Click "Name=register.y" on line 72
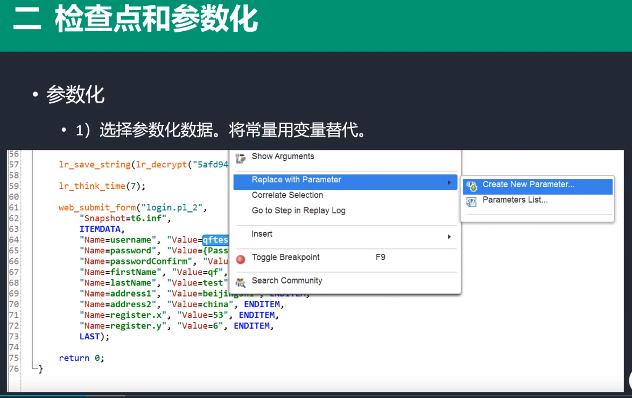Screen dimensions: 632x398 pyautogui.click(x=123, y=325)
